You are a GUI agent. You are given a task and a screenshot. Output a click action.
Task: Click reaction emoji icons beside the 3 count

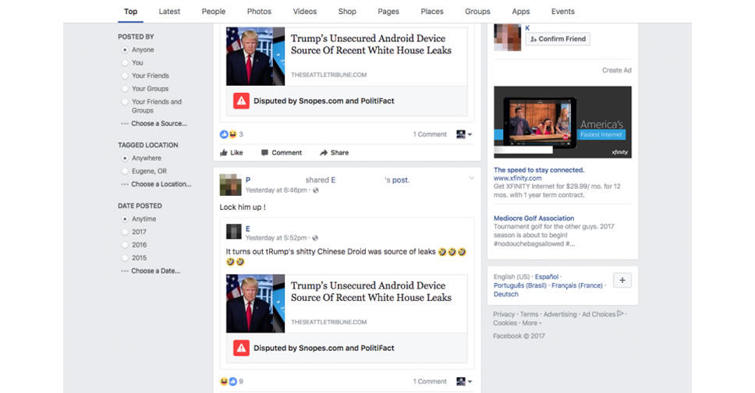228,134
